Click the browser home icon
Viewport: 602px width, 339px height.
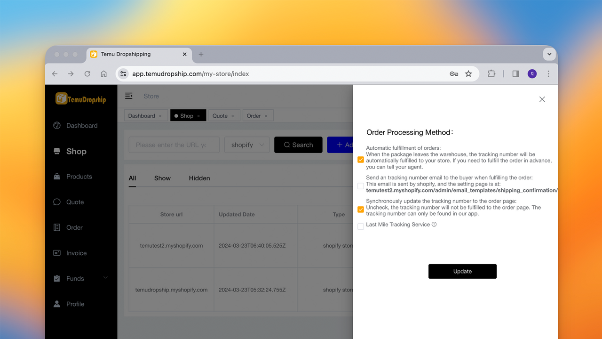pos(103,74)
